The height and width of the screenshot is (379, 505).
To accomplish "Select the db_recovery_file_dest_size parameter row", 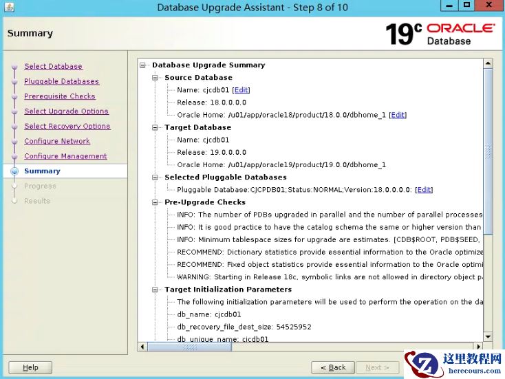I will 244,327.
